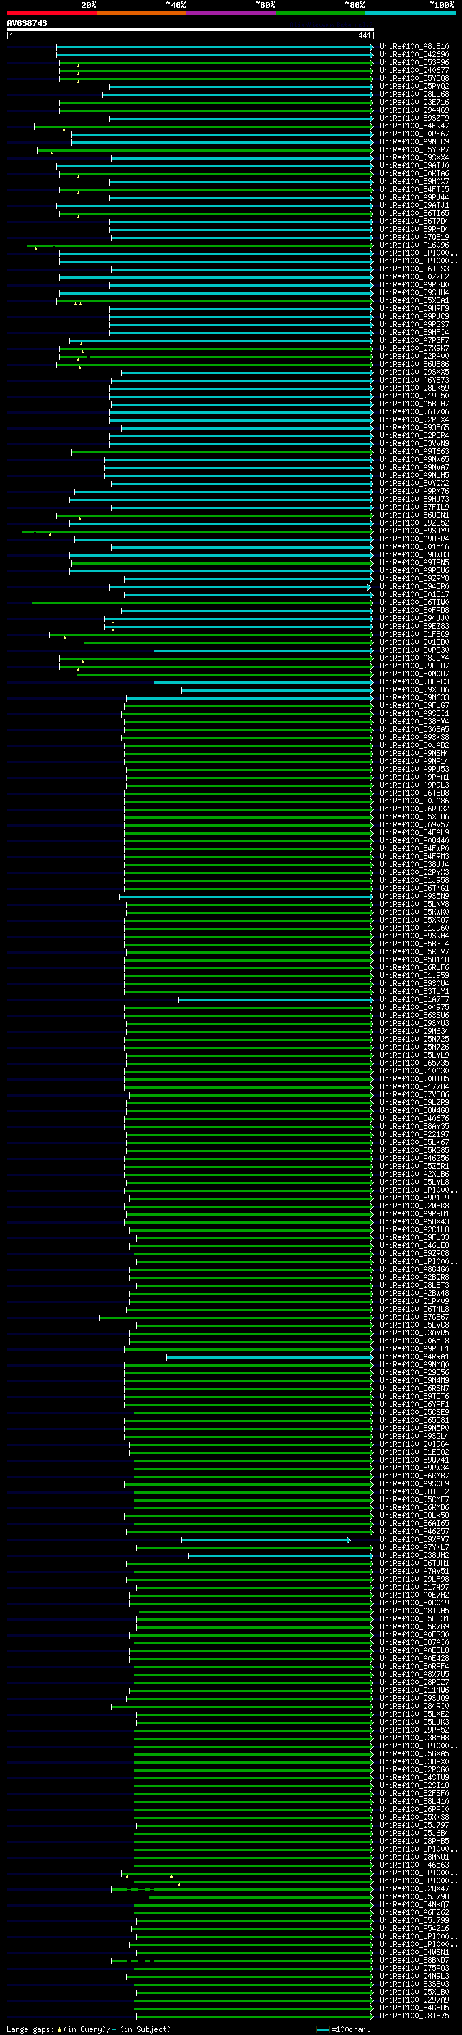This screenshot has width=462, height=2035.
Task: Click hit label UniRef100_A9SQI1
Action: pos(414,713)
